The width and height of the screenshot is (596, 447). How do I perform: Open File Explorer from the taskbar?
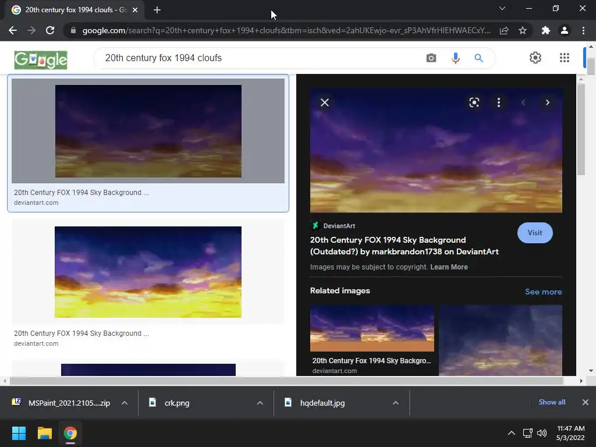(x=44, y=433)
